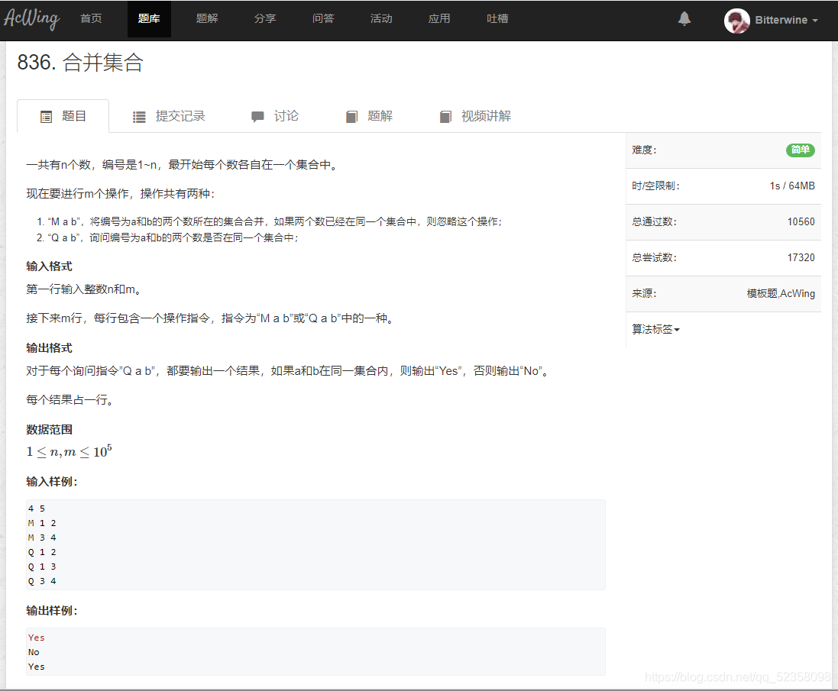
Task: Click the 输入样例 heading
Action: click(x=52, y=482)
